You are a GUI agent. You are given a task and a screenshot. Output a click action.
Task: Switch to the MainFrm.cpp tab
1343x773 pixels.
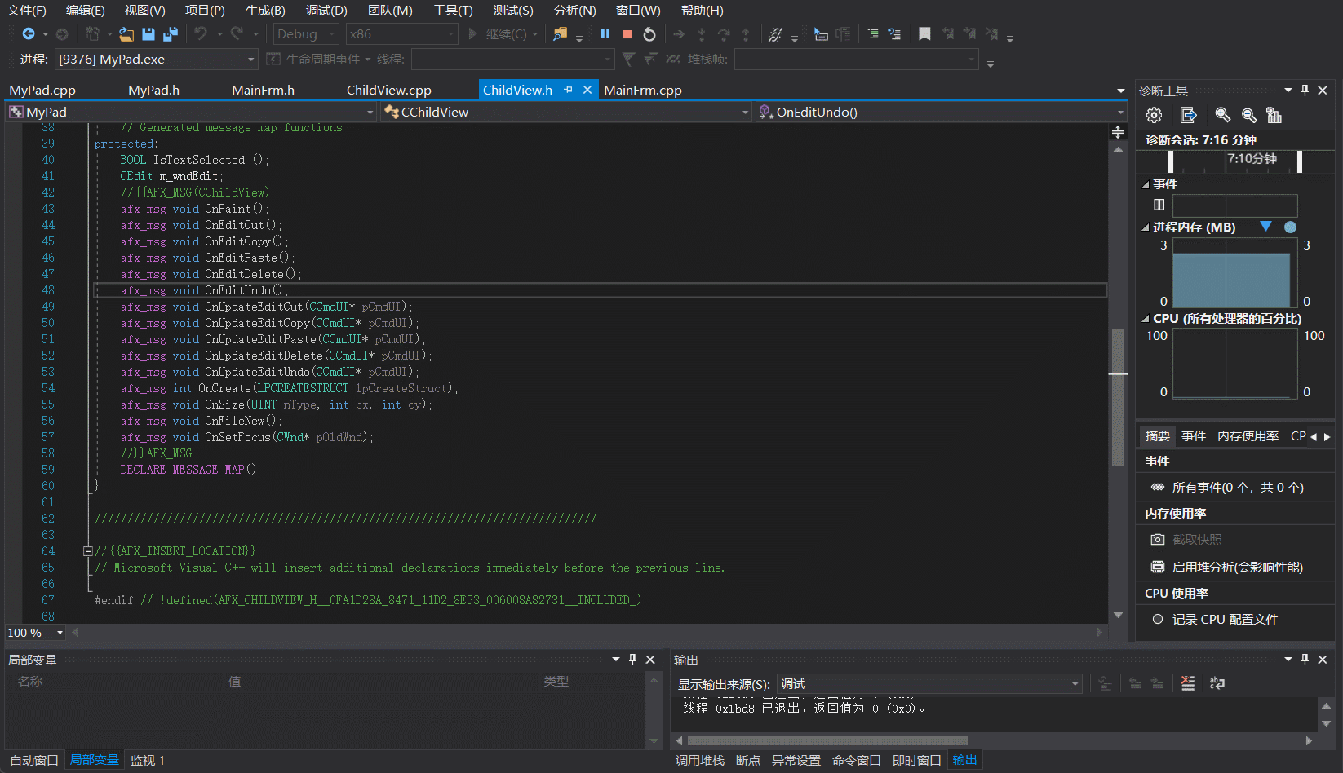643,90
